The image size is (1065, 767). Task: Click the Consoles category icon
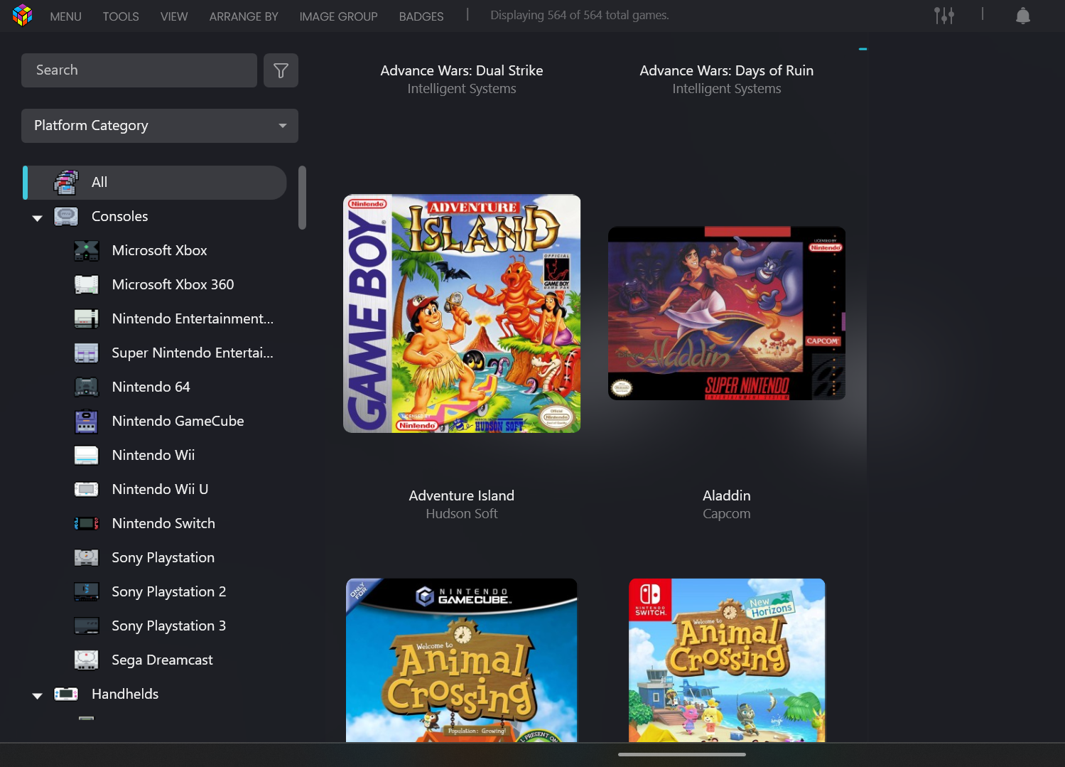click(x=66, y=216)
